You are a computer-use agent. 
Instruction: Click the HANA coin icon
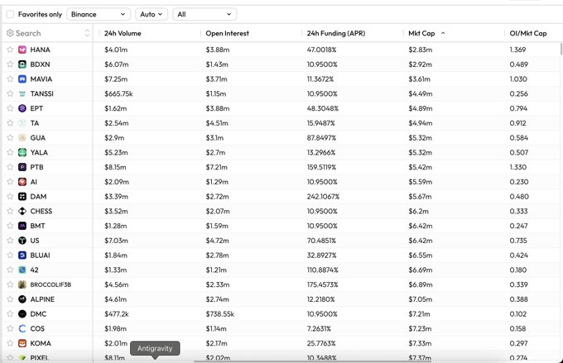pyautogui.click(x=22, y=50)
